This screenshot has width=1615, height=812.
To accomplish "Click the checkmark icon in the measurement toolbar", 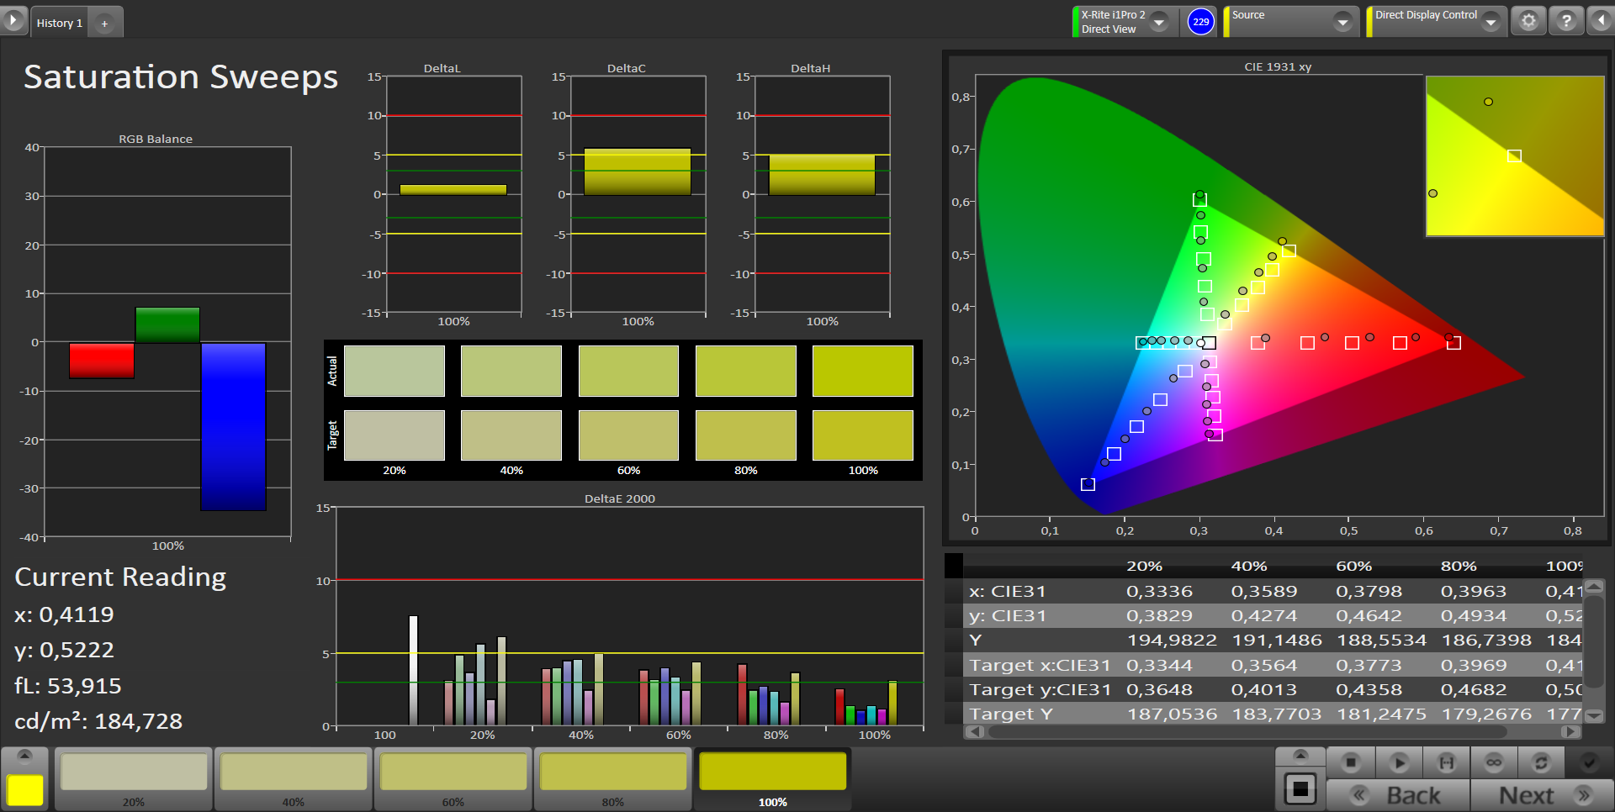I will (1589, 762).
